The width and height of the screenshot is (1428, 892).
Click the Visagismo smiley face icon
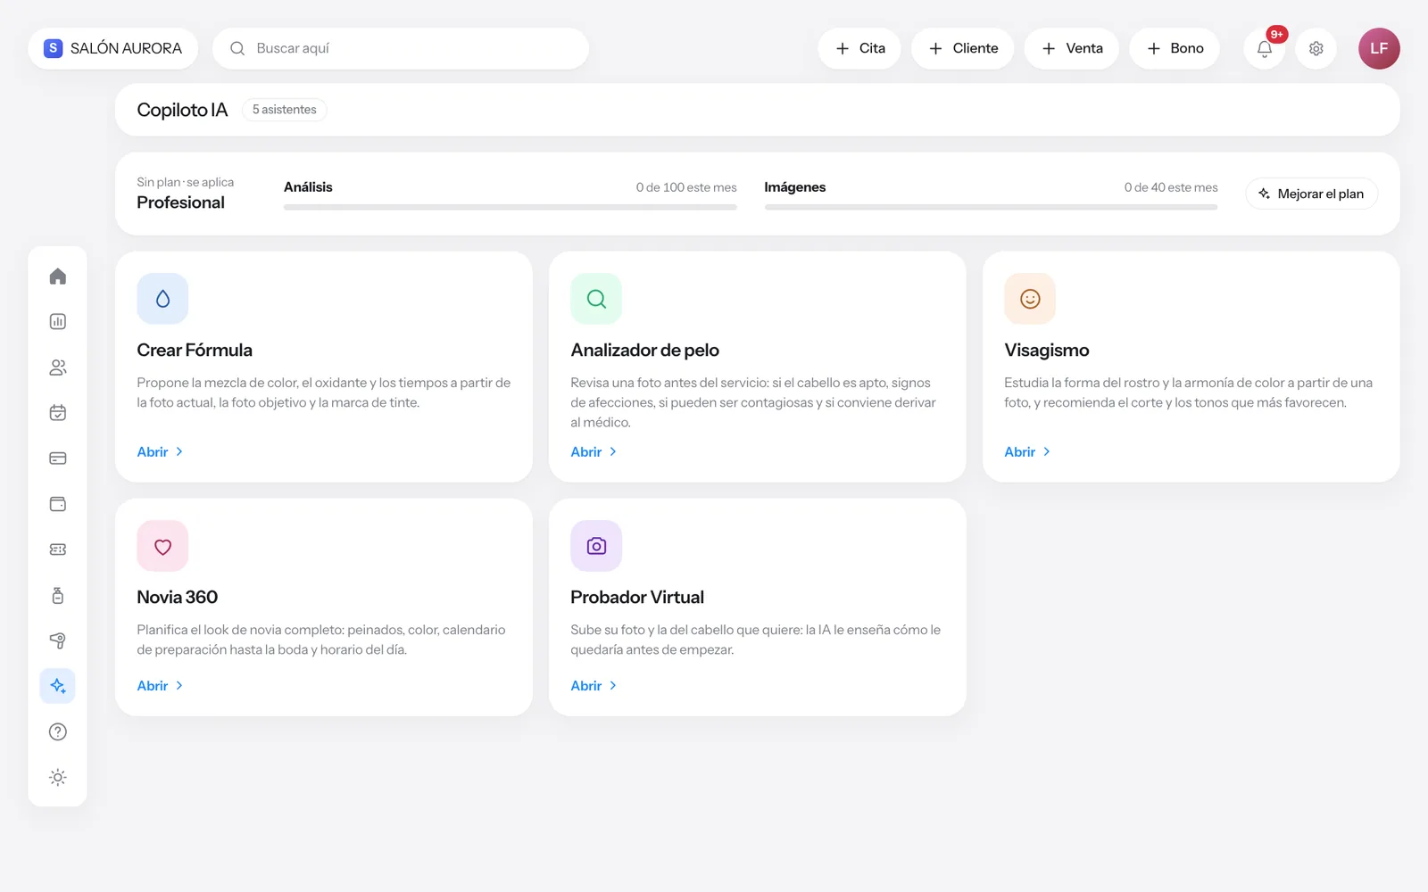tap(1030, 299)
